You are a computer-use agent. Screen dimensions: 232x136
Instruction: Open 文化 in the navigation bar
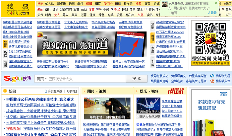(141, 15)
